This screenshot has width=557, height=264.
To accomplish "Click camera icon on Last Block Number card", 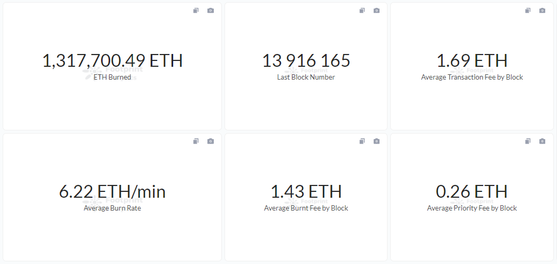I will [376, 11].
